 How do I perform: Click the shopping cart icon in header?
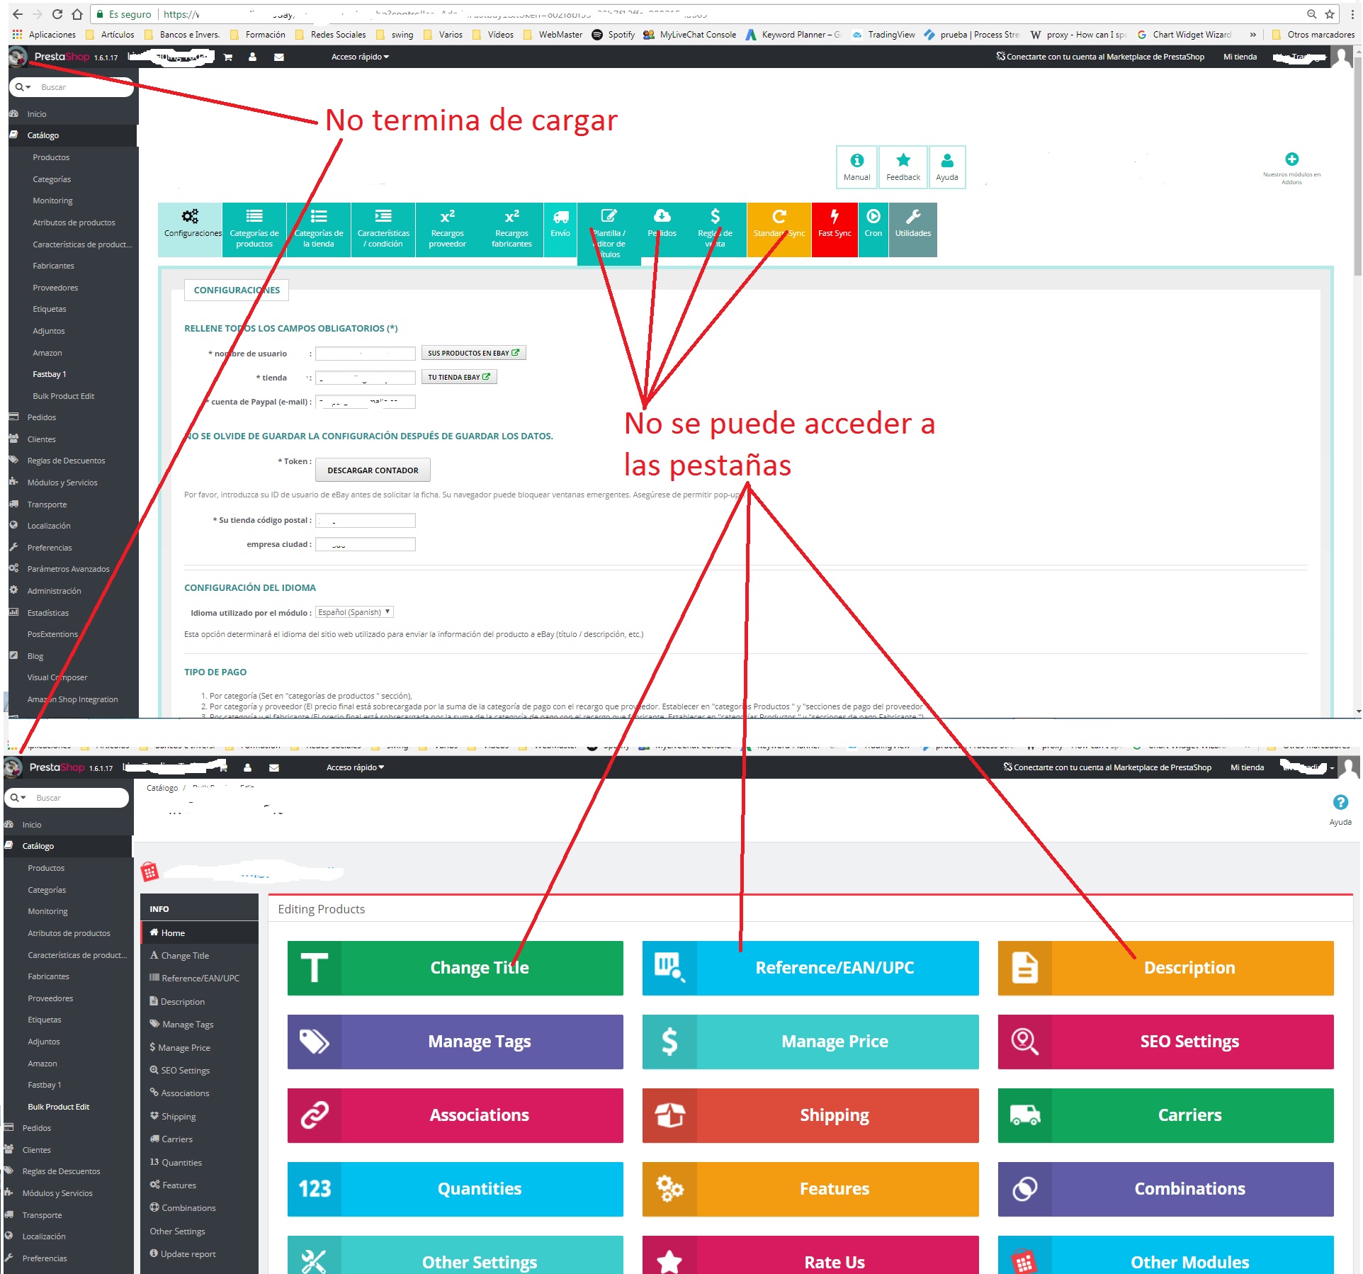point(228,57)
